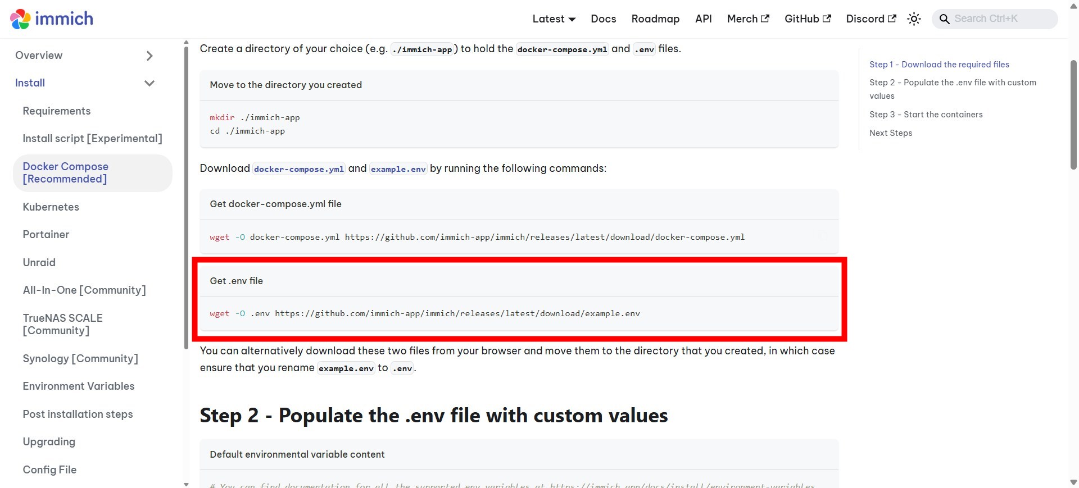Click the wget docker-compose.yml command line
This screenshot has width=1079, height=488.
click(x=477, y=238)
